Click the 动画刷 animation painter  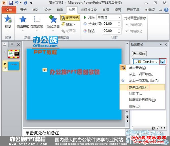[68, 31]
